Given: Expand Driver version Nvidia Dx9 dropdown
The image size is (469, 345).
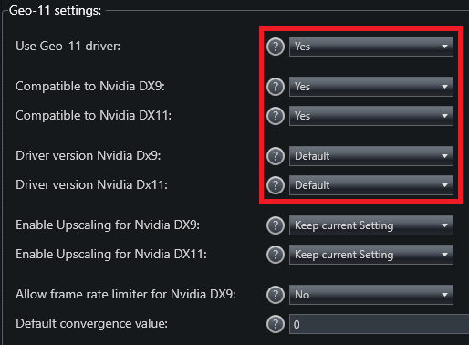Looking at the screenshot, I should click(x=371, y=156).
